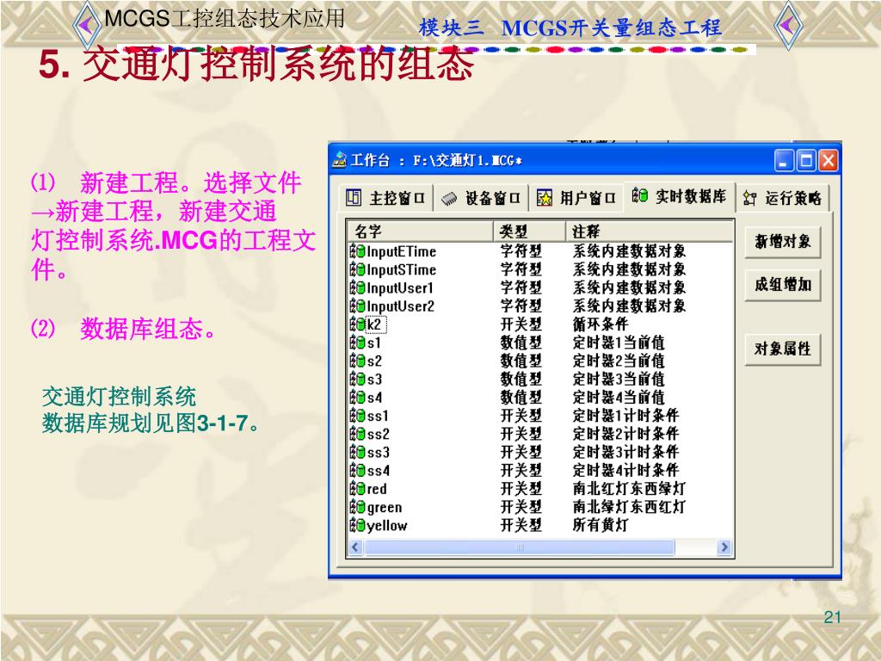Select the 实时数据库 tab
Image resolution: width=881 pixels, height=661 pixels.
(680, 195)
